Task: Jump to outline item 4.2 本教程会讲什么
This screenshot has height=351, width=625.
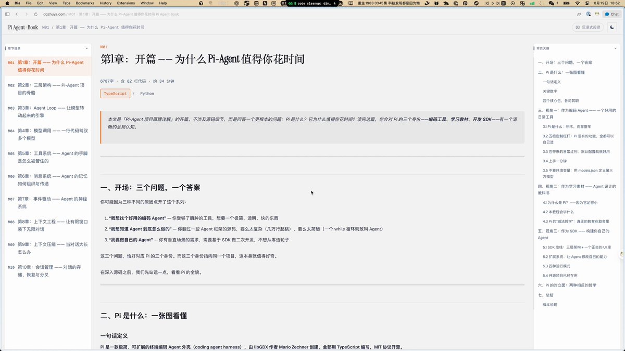Action: (x=558, y=212)
